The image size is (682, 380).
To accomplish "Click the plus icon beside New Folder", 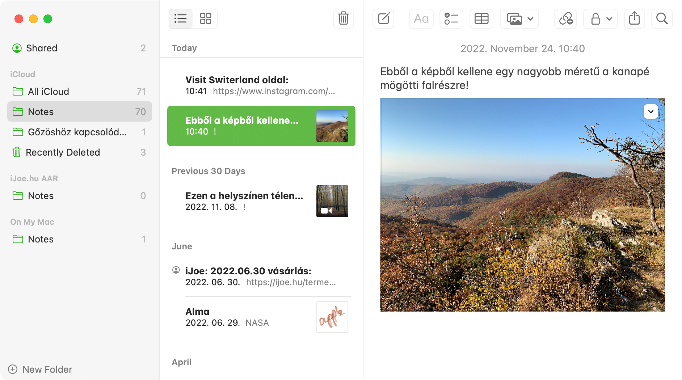I will pos(13,369).
